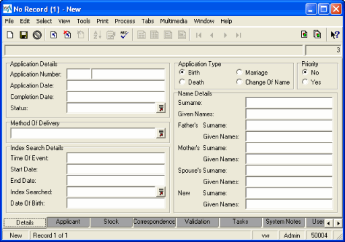Click the context help arrow-question icon
This screenshot has width=345, height=242.
coord(335,35)
